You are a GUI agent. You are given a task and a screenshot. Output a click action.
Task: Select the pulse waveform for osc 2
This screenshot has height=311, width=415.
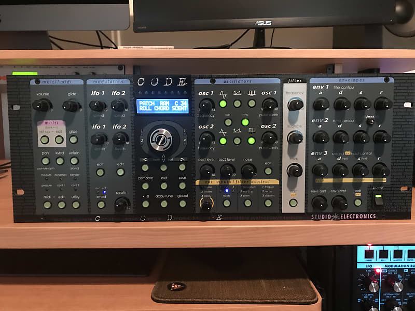251,140
